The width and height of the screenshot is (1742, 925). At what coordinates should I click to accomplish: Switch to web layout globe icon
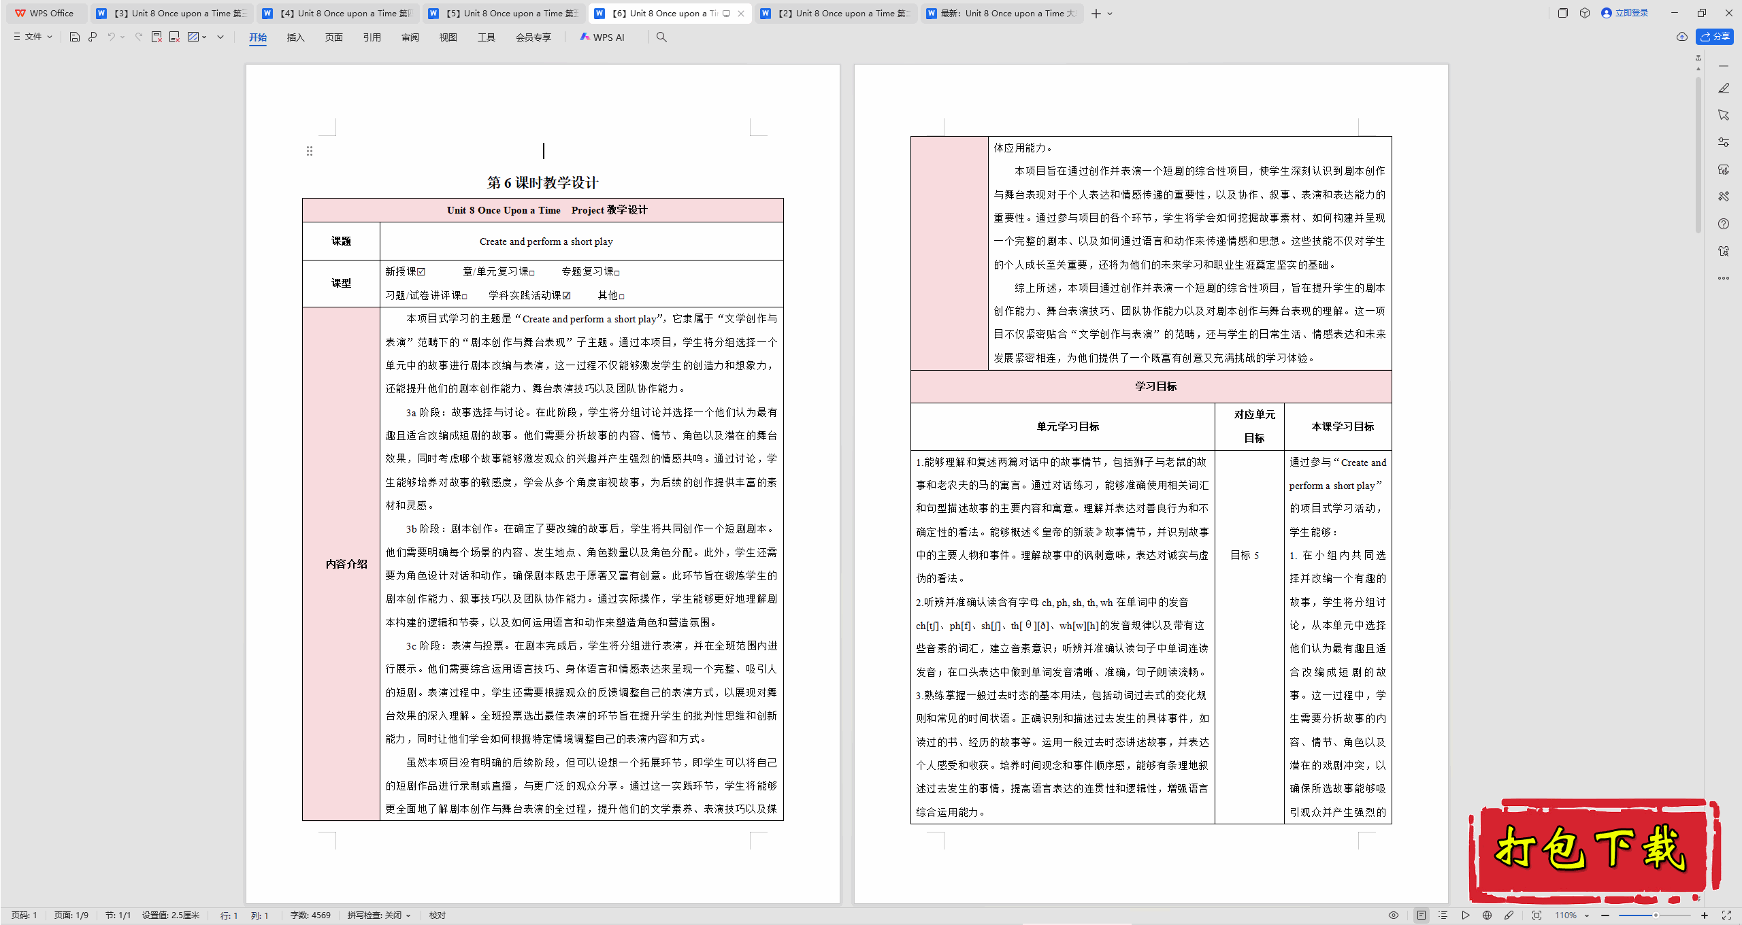[x=1487, y=915]
